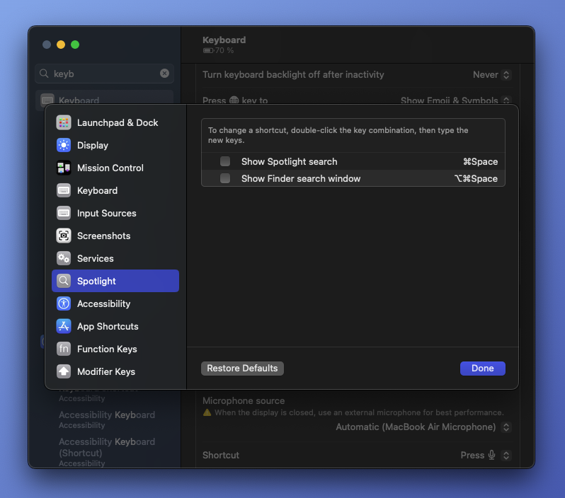Click the green zoom window button
The height and width of the screenshot is (498, 565).
pos(75,45)
